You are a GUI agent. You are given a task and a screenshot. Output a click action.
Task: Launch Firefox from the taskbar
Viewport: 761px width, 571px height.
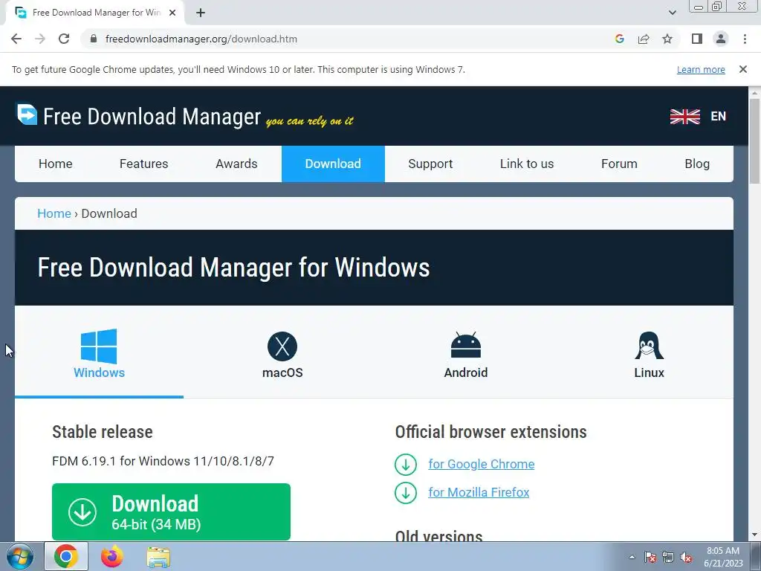[x=112, y=556]
